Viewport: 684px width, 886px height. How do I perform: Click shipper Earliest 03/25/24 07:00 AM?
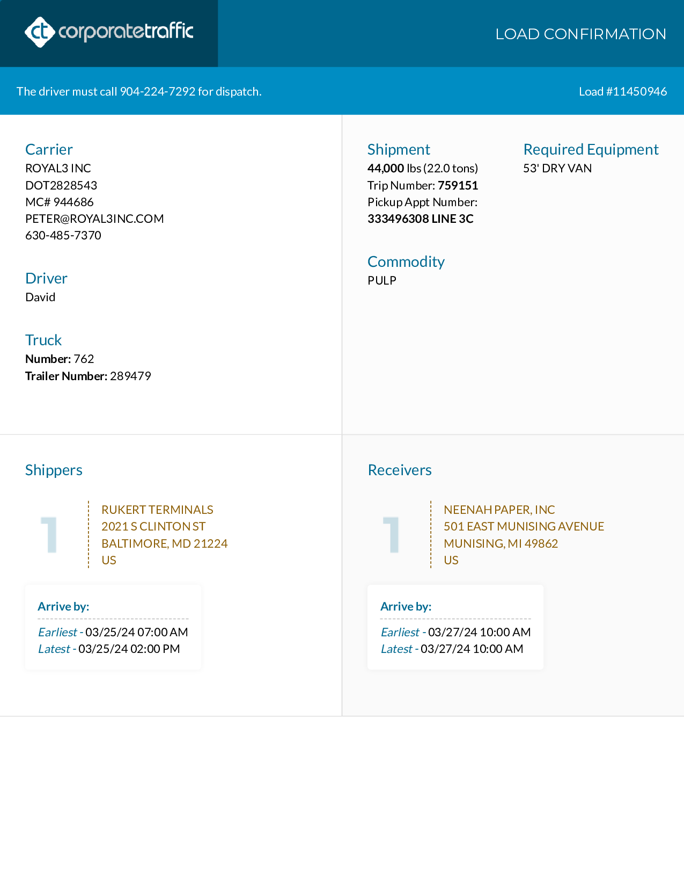[x=113, y=632]
